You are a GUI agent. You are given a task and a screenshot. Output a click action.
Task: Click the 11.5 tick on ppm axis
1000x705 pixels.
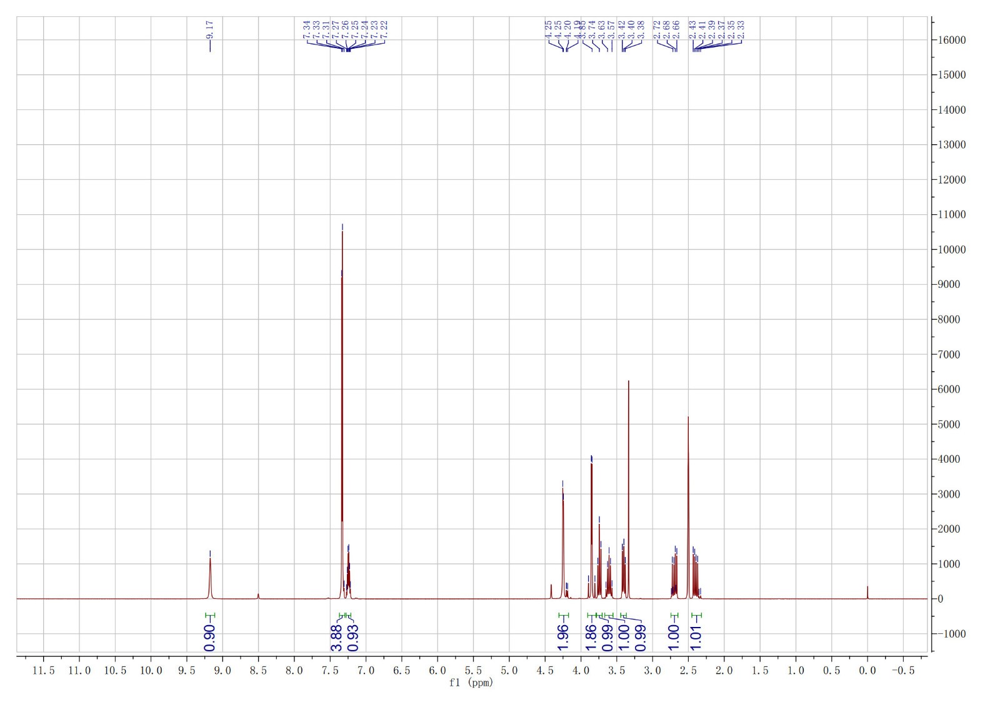click(x=43, y=671)
